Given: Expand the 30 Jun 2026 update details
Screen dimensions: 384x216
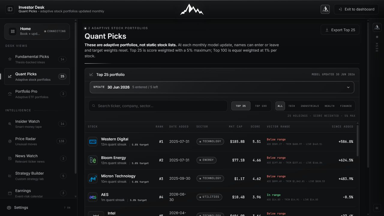Looking at the screenshot, I should point(222,87).
